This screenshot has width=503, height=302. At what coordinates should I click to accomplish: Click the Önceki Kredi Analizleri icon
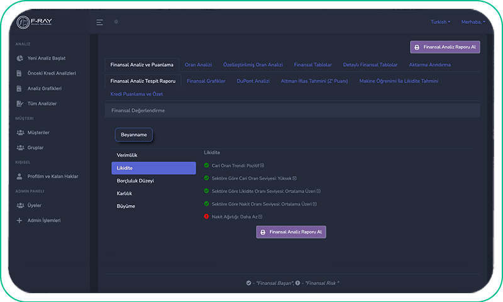point(19,74)
